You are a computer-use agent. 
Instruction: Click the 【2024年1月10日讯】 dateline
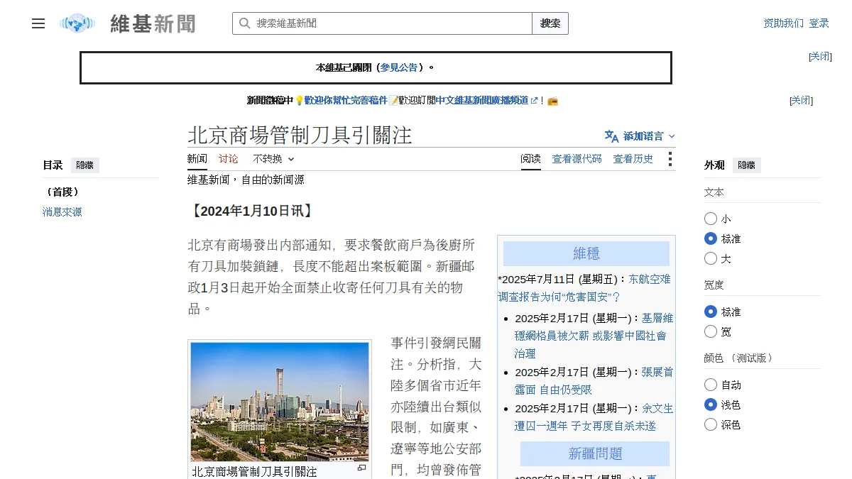point(252,211)
